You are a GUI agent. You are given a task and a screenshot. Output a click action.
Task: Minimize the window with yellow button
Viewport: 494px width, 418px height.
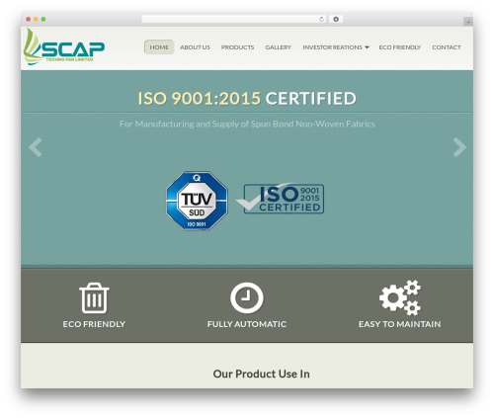tap(36, 20)
